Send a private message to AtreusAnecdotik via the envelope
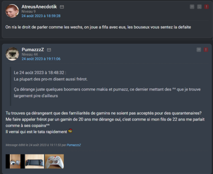The image size is (213, 174). tap(62, 7)
